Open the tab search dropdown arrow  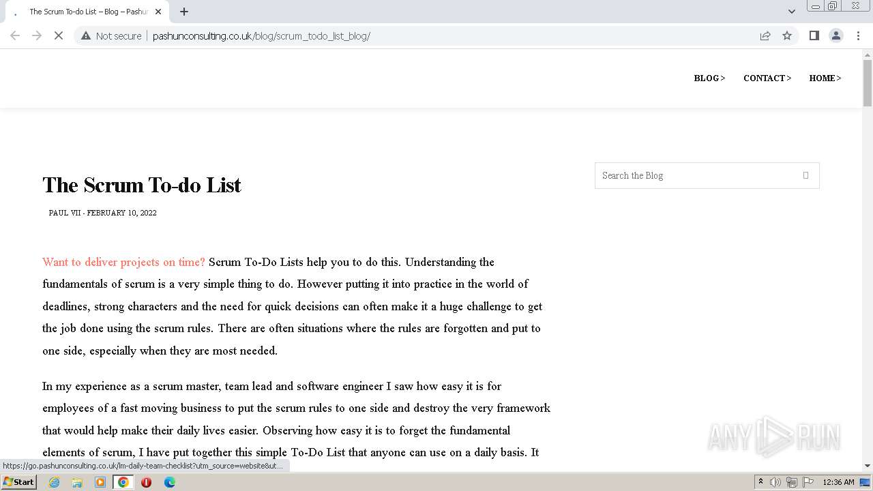point(791,12)
